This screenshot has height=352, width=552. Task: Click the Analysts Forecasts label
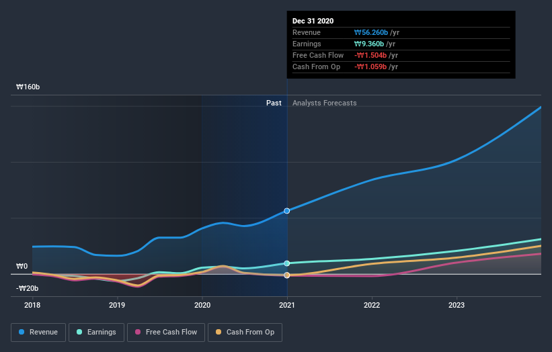(x=325, y=103)
